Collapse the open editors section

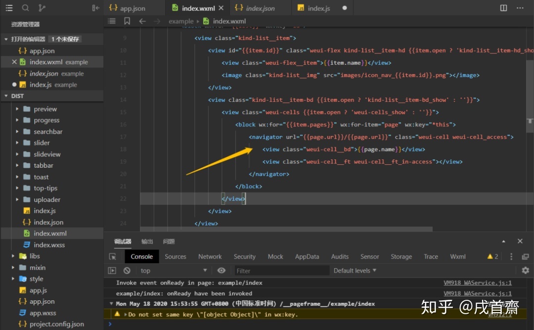click(6, 39)
